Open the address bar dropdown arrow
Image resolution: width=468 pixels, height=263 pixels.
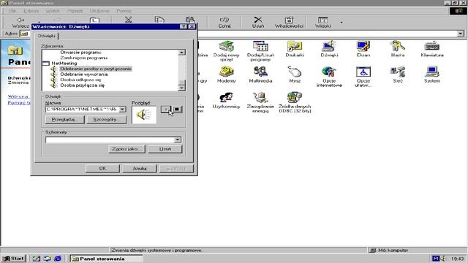click(x=461, y=34)
